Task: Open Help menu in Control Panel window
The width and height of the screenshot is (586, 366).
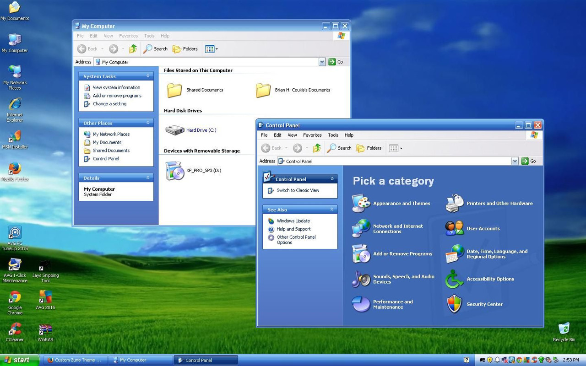Action: point(349,135)
